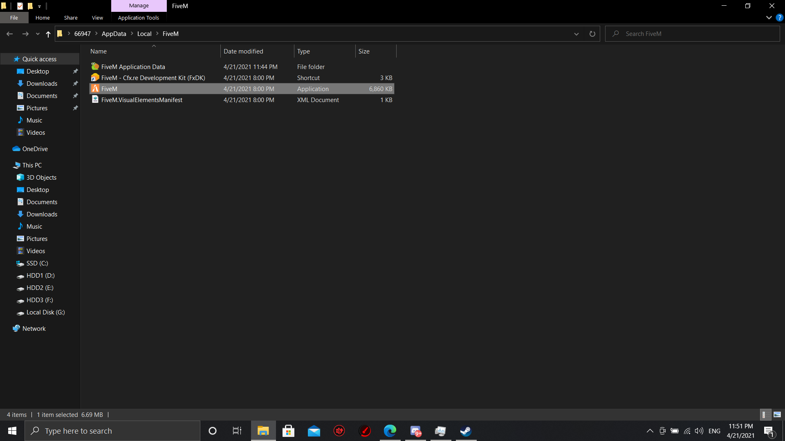Click the Refresh icon in address bar

592,34
